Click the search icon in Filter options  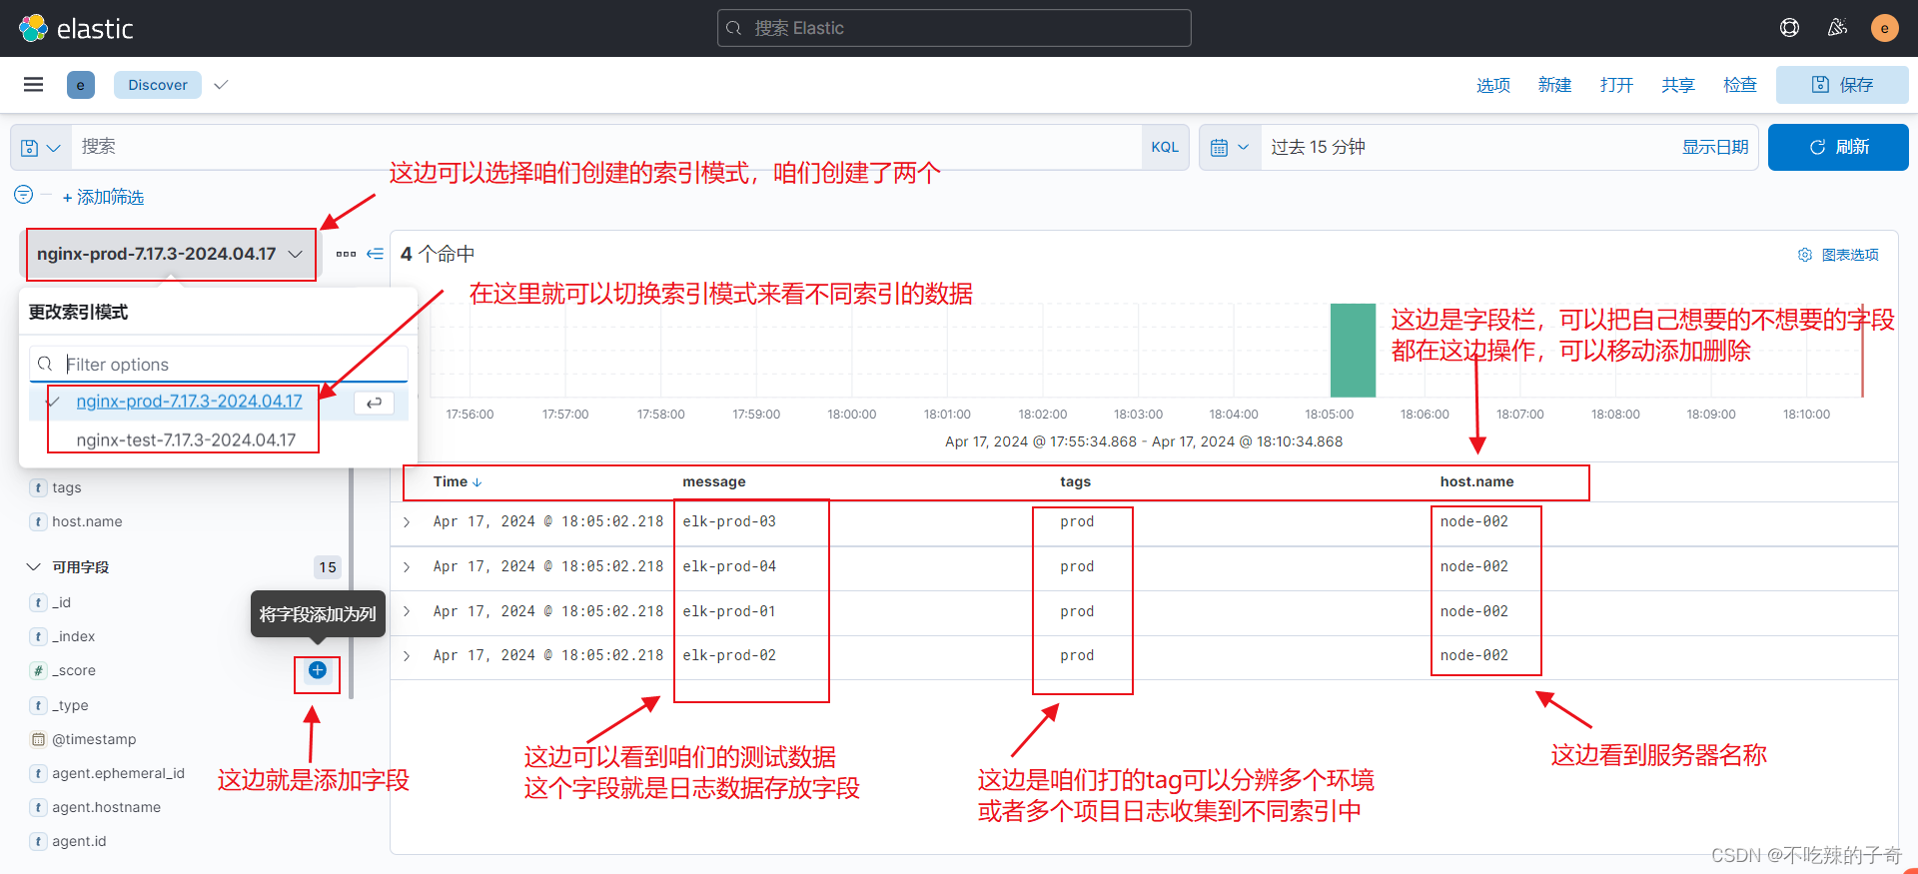[x=45, y=365]
